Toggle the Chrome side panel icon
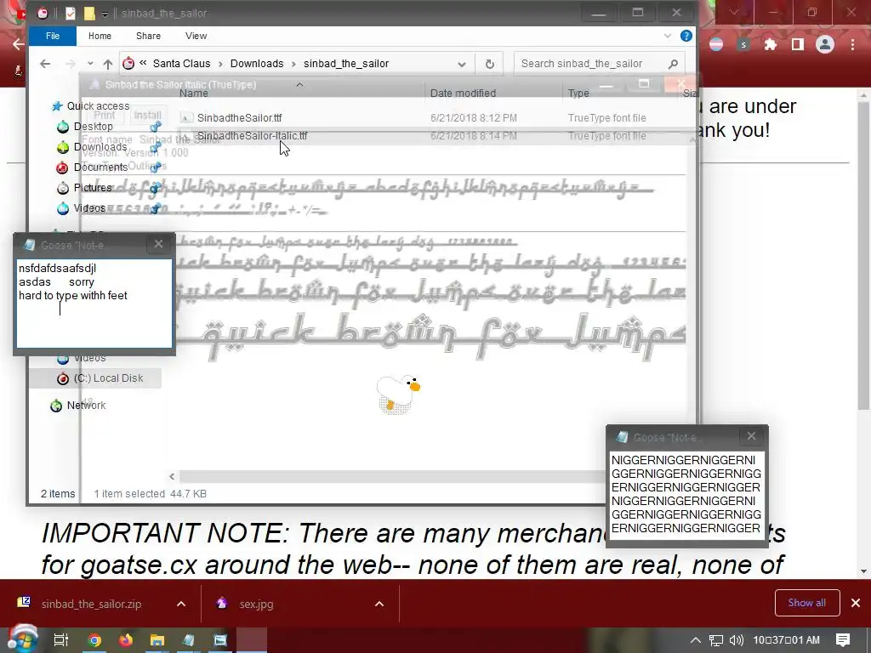This screenshot has width=871, height=653. pos(798,44)
